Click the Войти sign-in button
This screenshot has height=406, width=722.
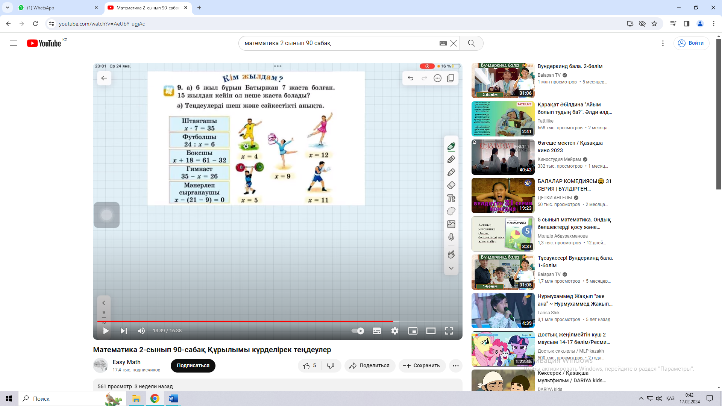click(x=691, y=43)
